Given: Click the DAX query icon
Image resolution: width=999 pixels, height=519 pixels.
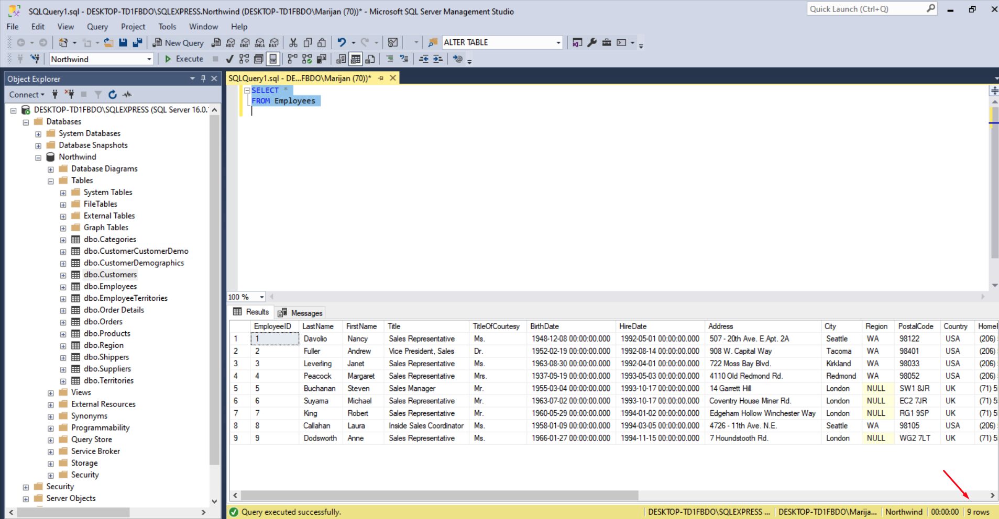Looking at the screenshot, I should click(x=274, y=43).
